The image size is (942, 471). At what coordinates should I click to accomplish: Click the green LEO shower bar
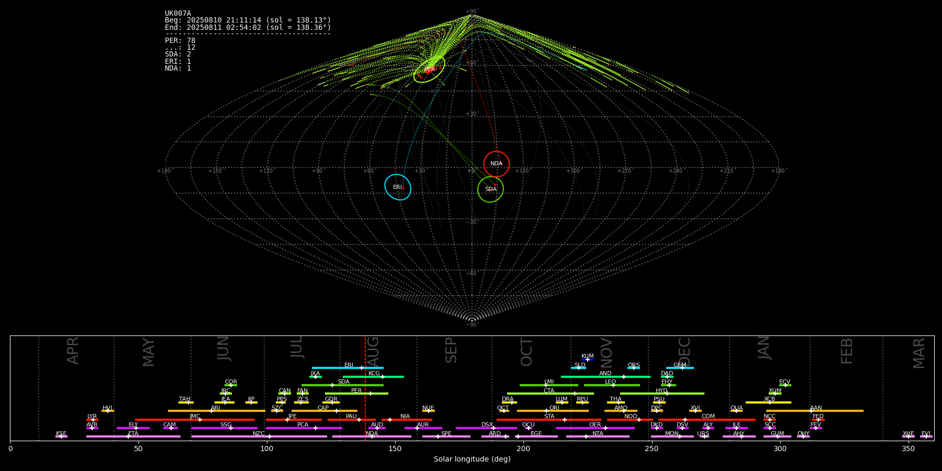click(x=612, y=385)
